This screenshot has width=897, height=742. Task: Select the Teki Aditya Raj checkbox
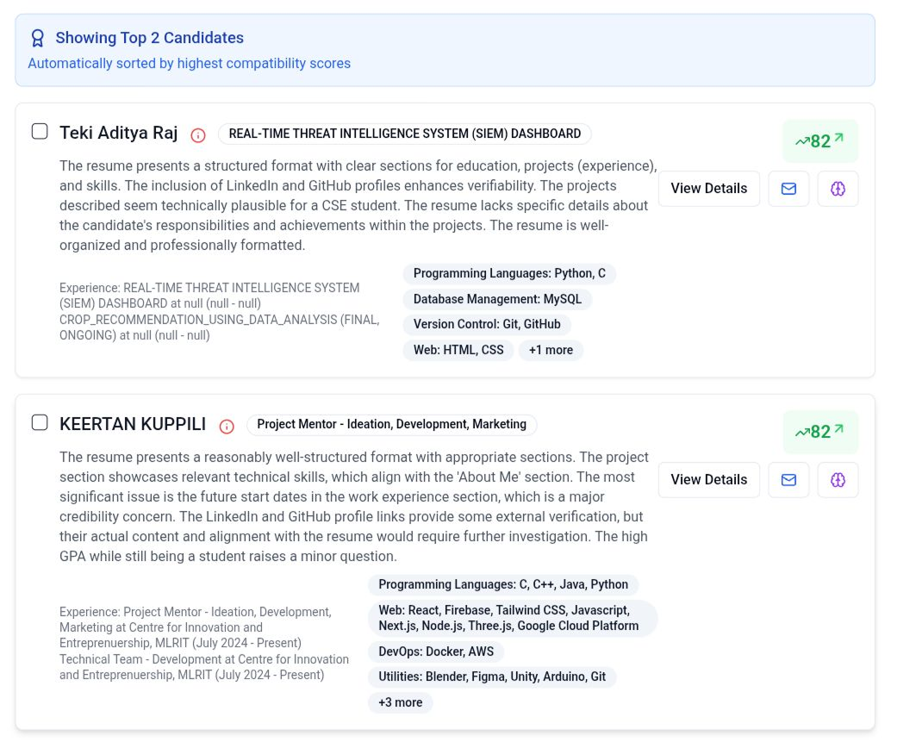click(x=40, y=131)
